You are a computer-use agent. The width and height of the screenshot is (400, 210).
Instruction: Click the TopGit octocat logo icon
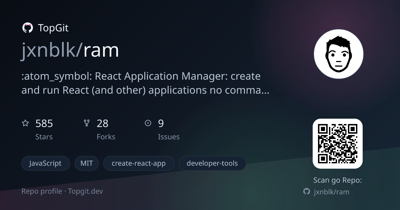[x=27, y=28]
